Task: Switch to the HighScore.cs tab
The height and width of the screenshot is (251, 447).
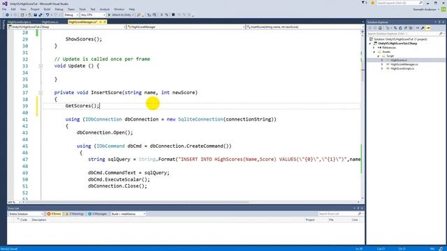Action: (x=50, y=22)
